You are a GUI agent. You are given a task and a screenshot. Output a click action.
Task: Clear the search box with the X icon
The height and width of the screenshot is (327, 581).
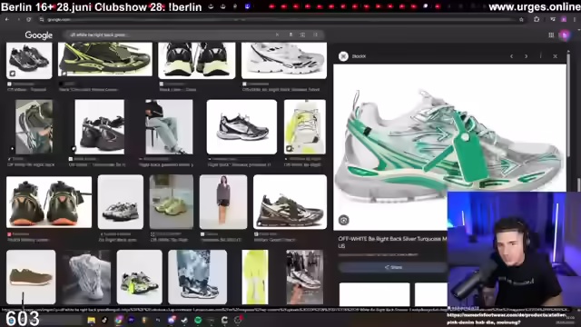(x=277, y=35)
